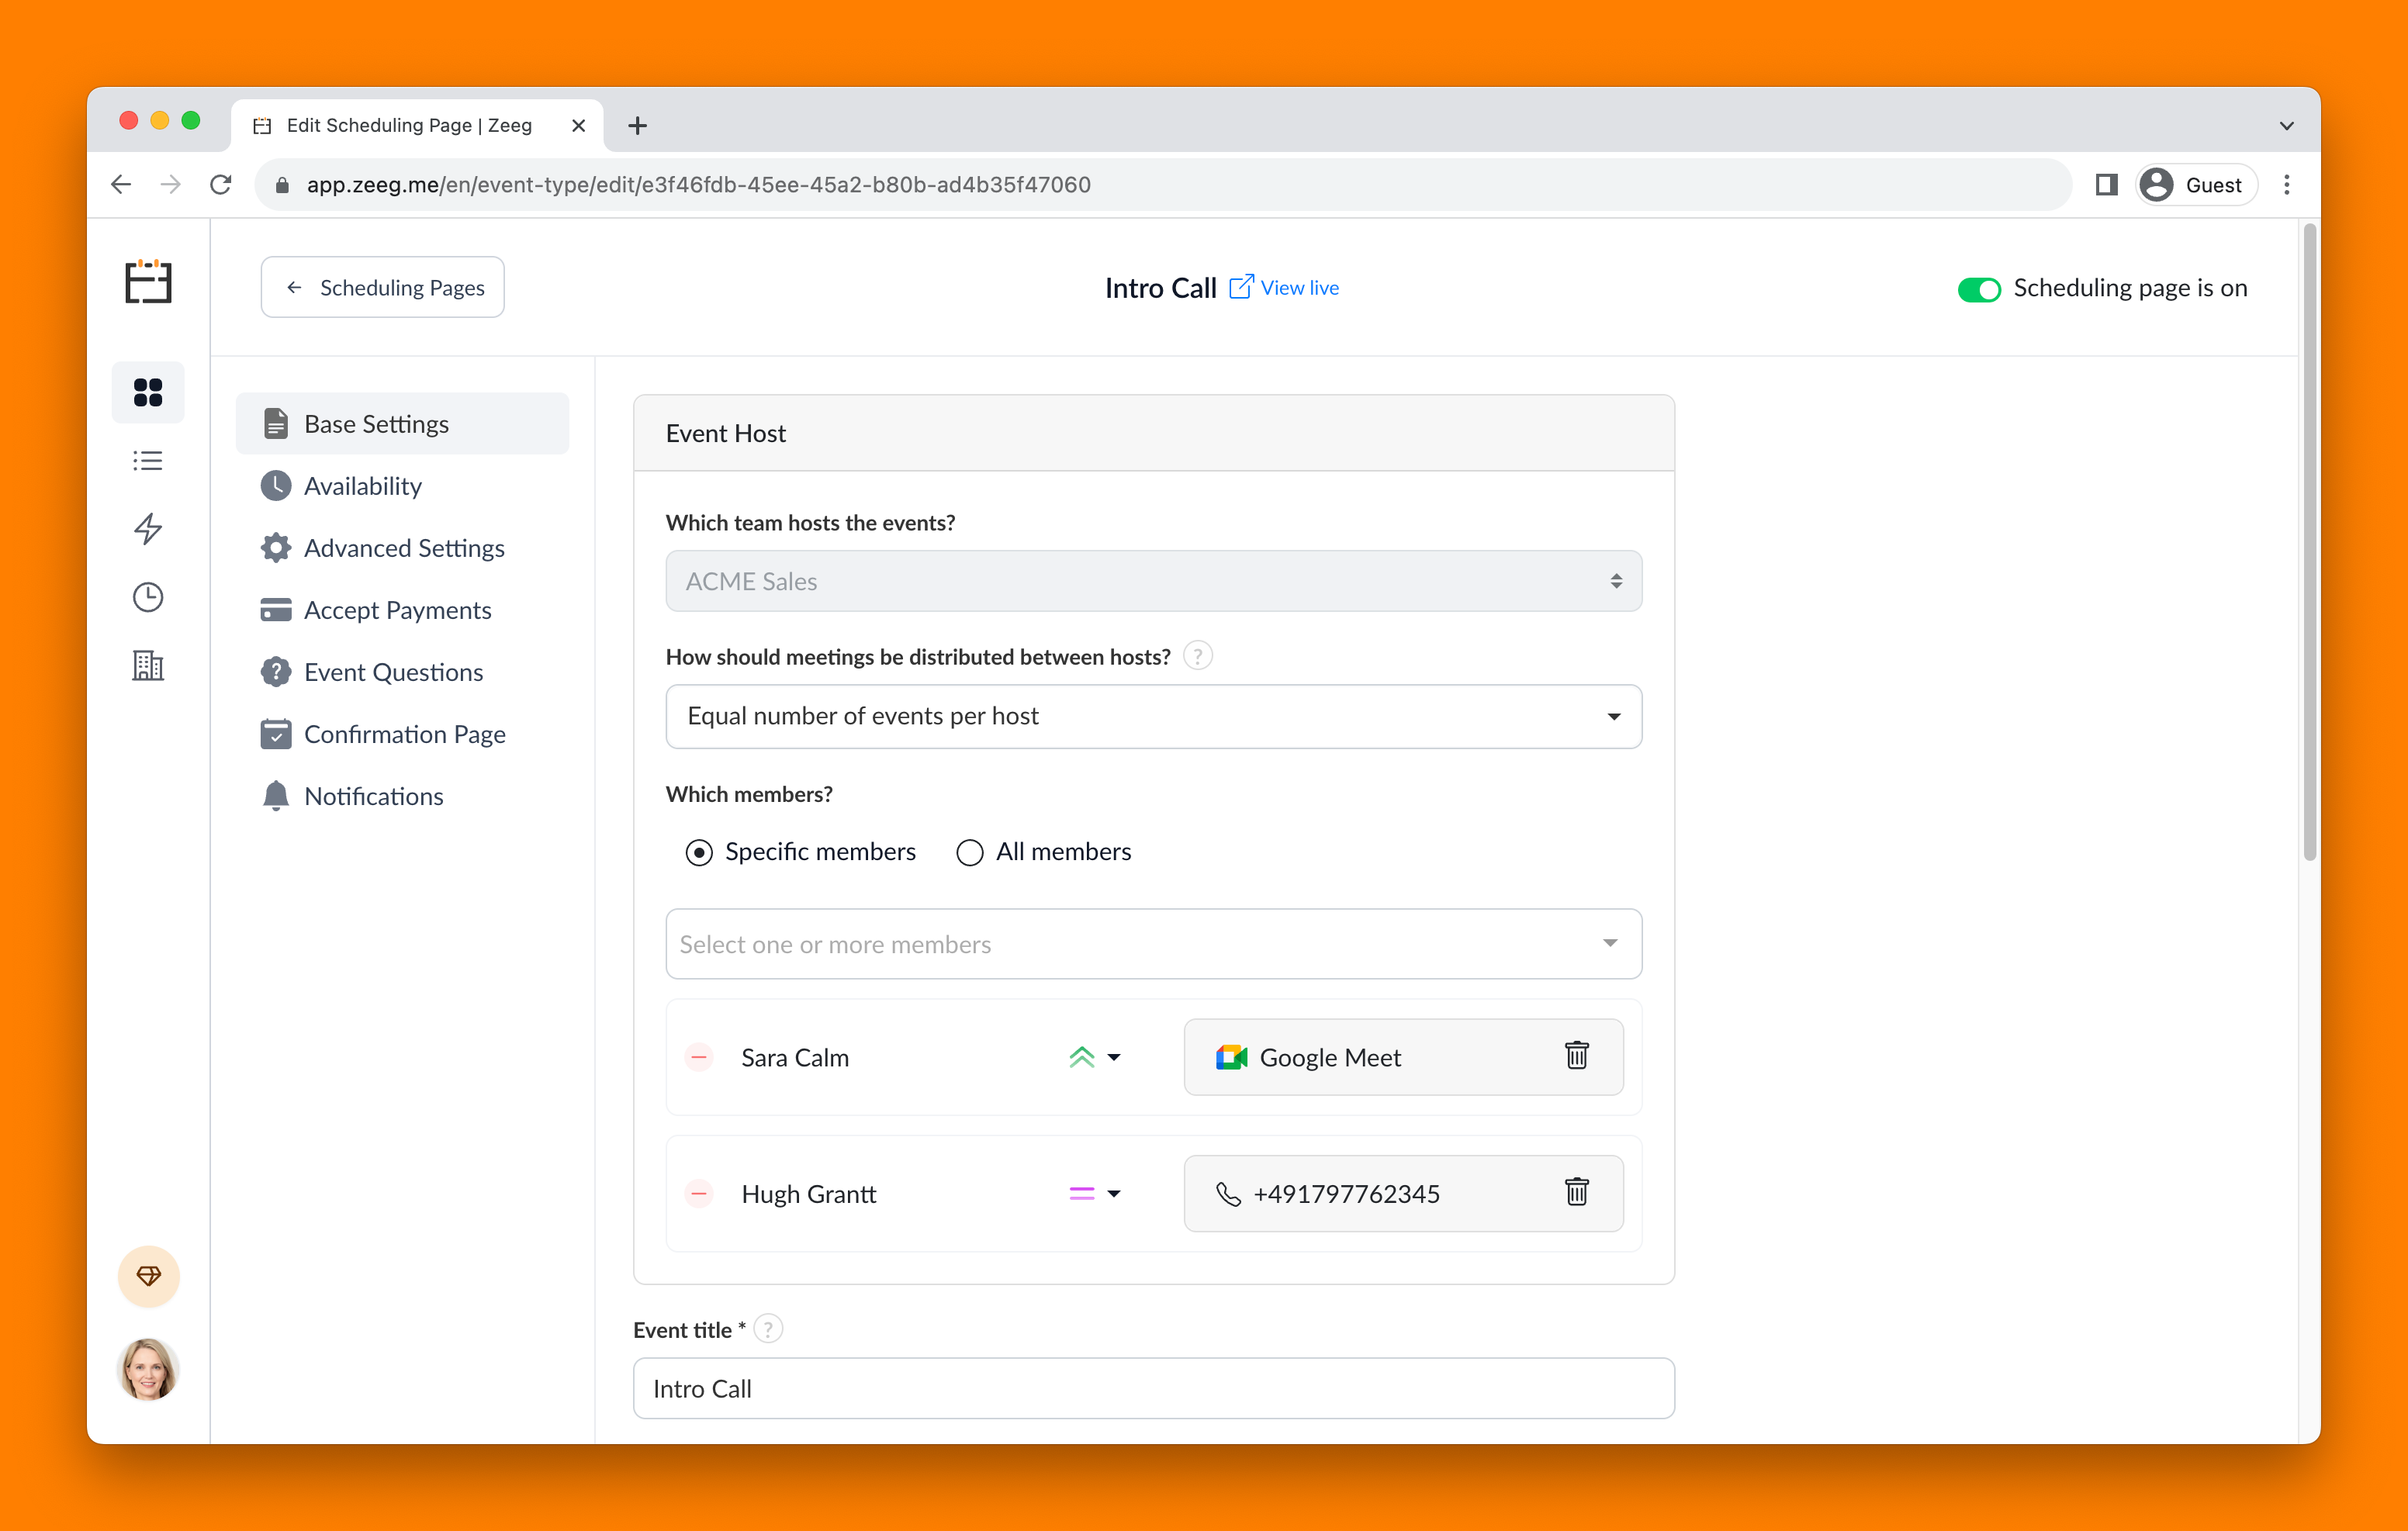Screen dimensions: 2408x1531
Task: Delete Sara Calm's Google Meet location
Action: click(1576, 1056)
